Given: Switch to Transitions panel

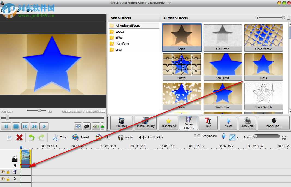Looking at the screenshot, I should (x=168, y=123).
